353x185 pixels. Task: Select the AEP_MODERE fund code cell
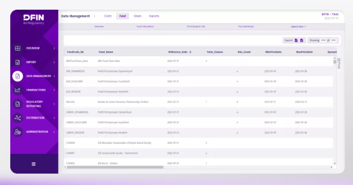point(73,92)
